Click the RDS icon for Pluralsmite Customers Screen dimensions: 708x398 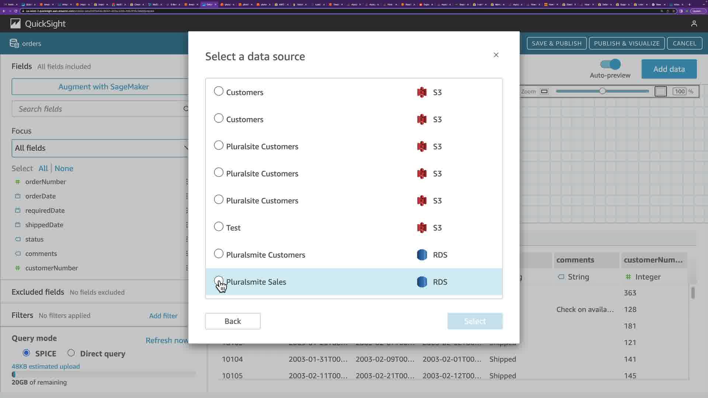[x=422, y=255]
